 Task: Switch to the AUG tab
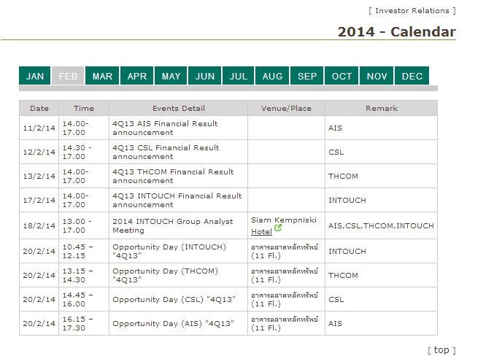tap(272, 76)
